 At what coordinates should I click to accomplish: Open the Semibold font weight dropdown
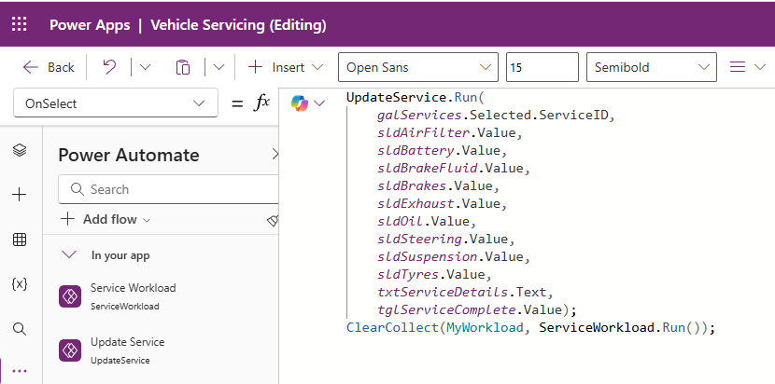(651, 67)
